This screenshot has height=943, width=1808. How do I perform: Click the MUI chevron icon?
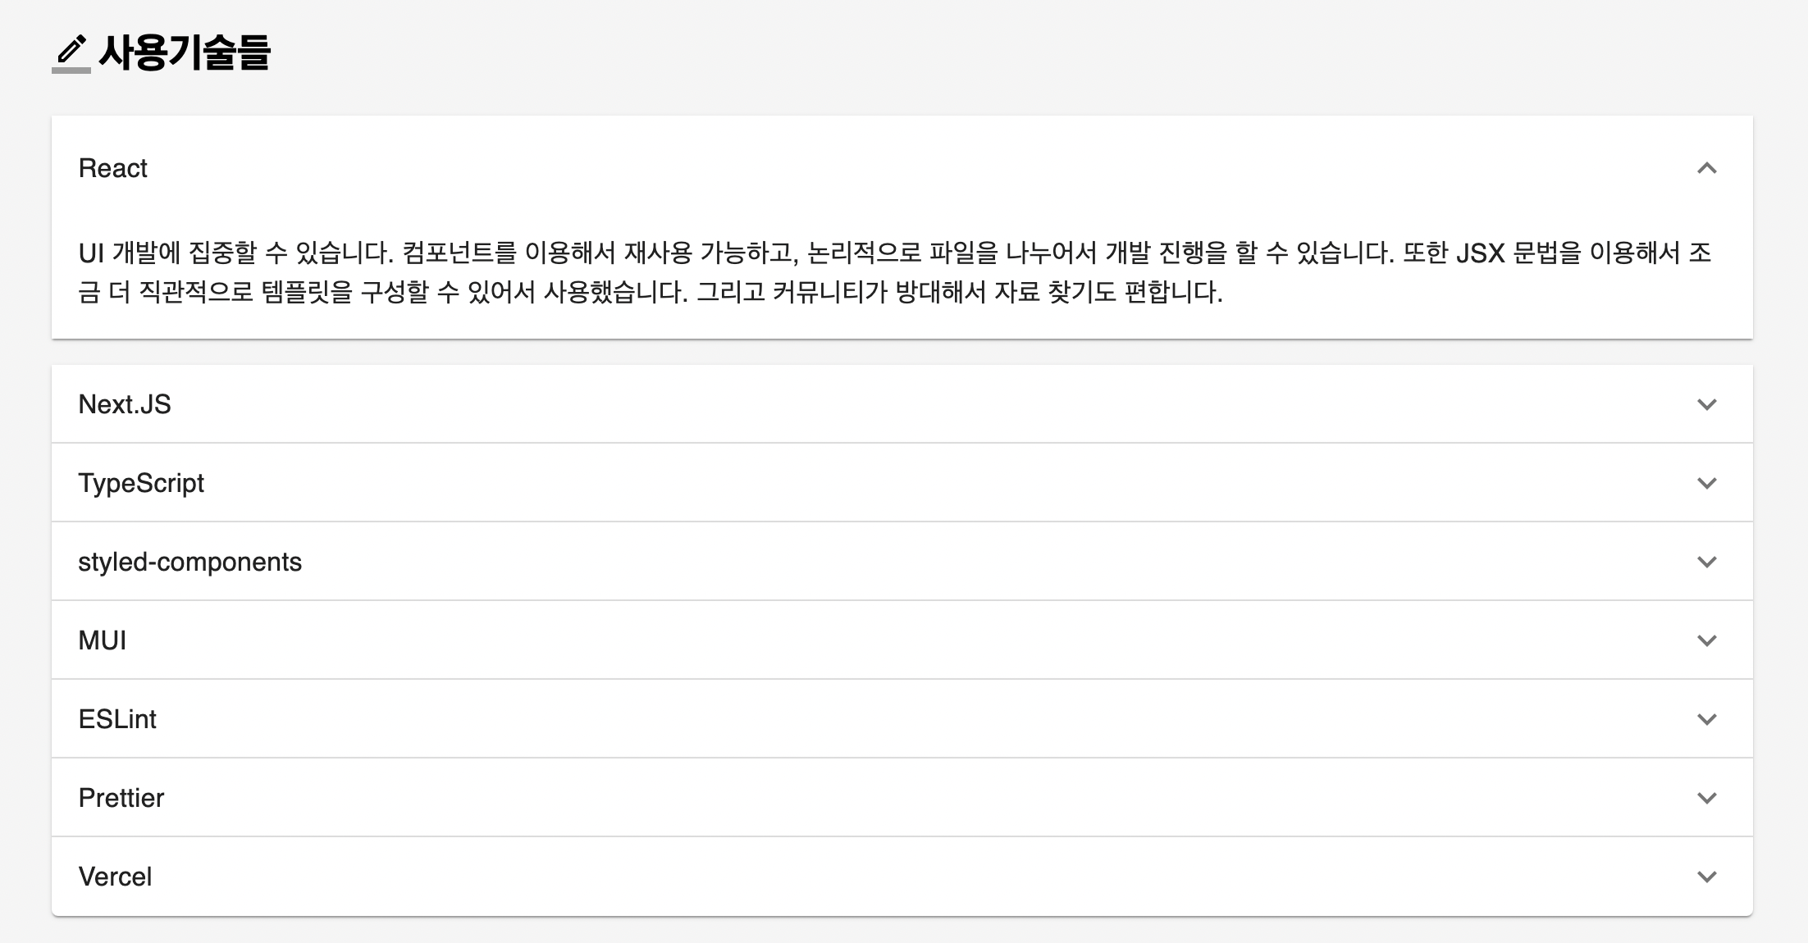click(x=1706, y=640)
